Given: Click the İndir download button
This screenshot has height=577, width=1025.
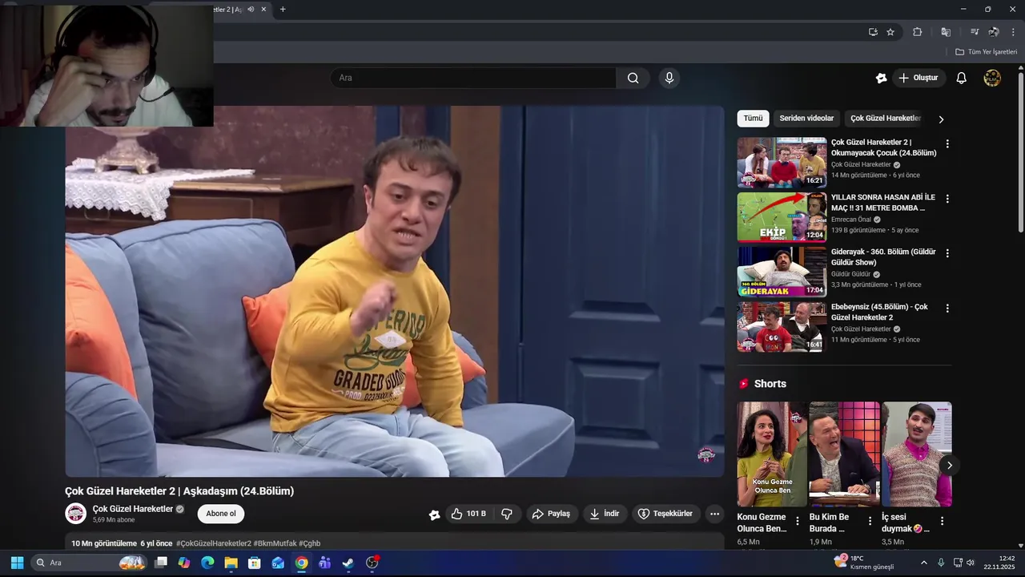Looking at the screenshot, I should point(605,514).
